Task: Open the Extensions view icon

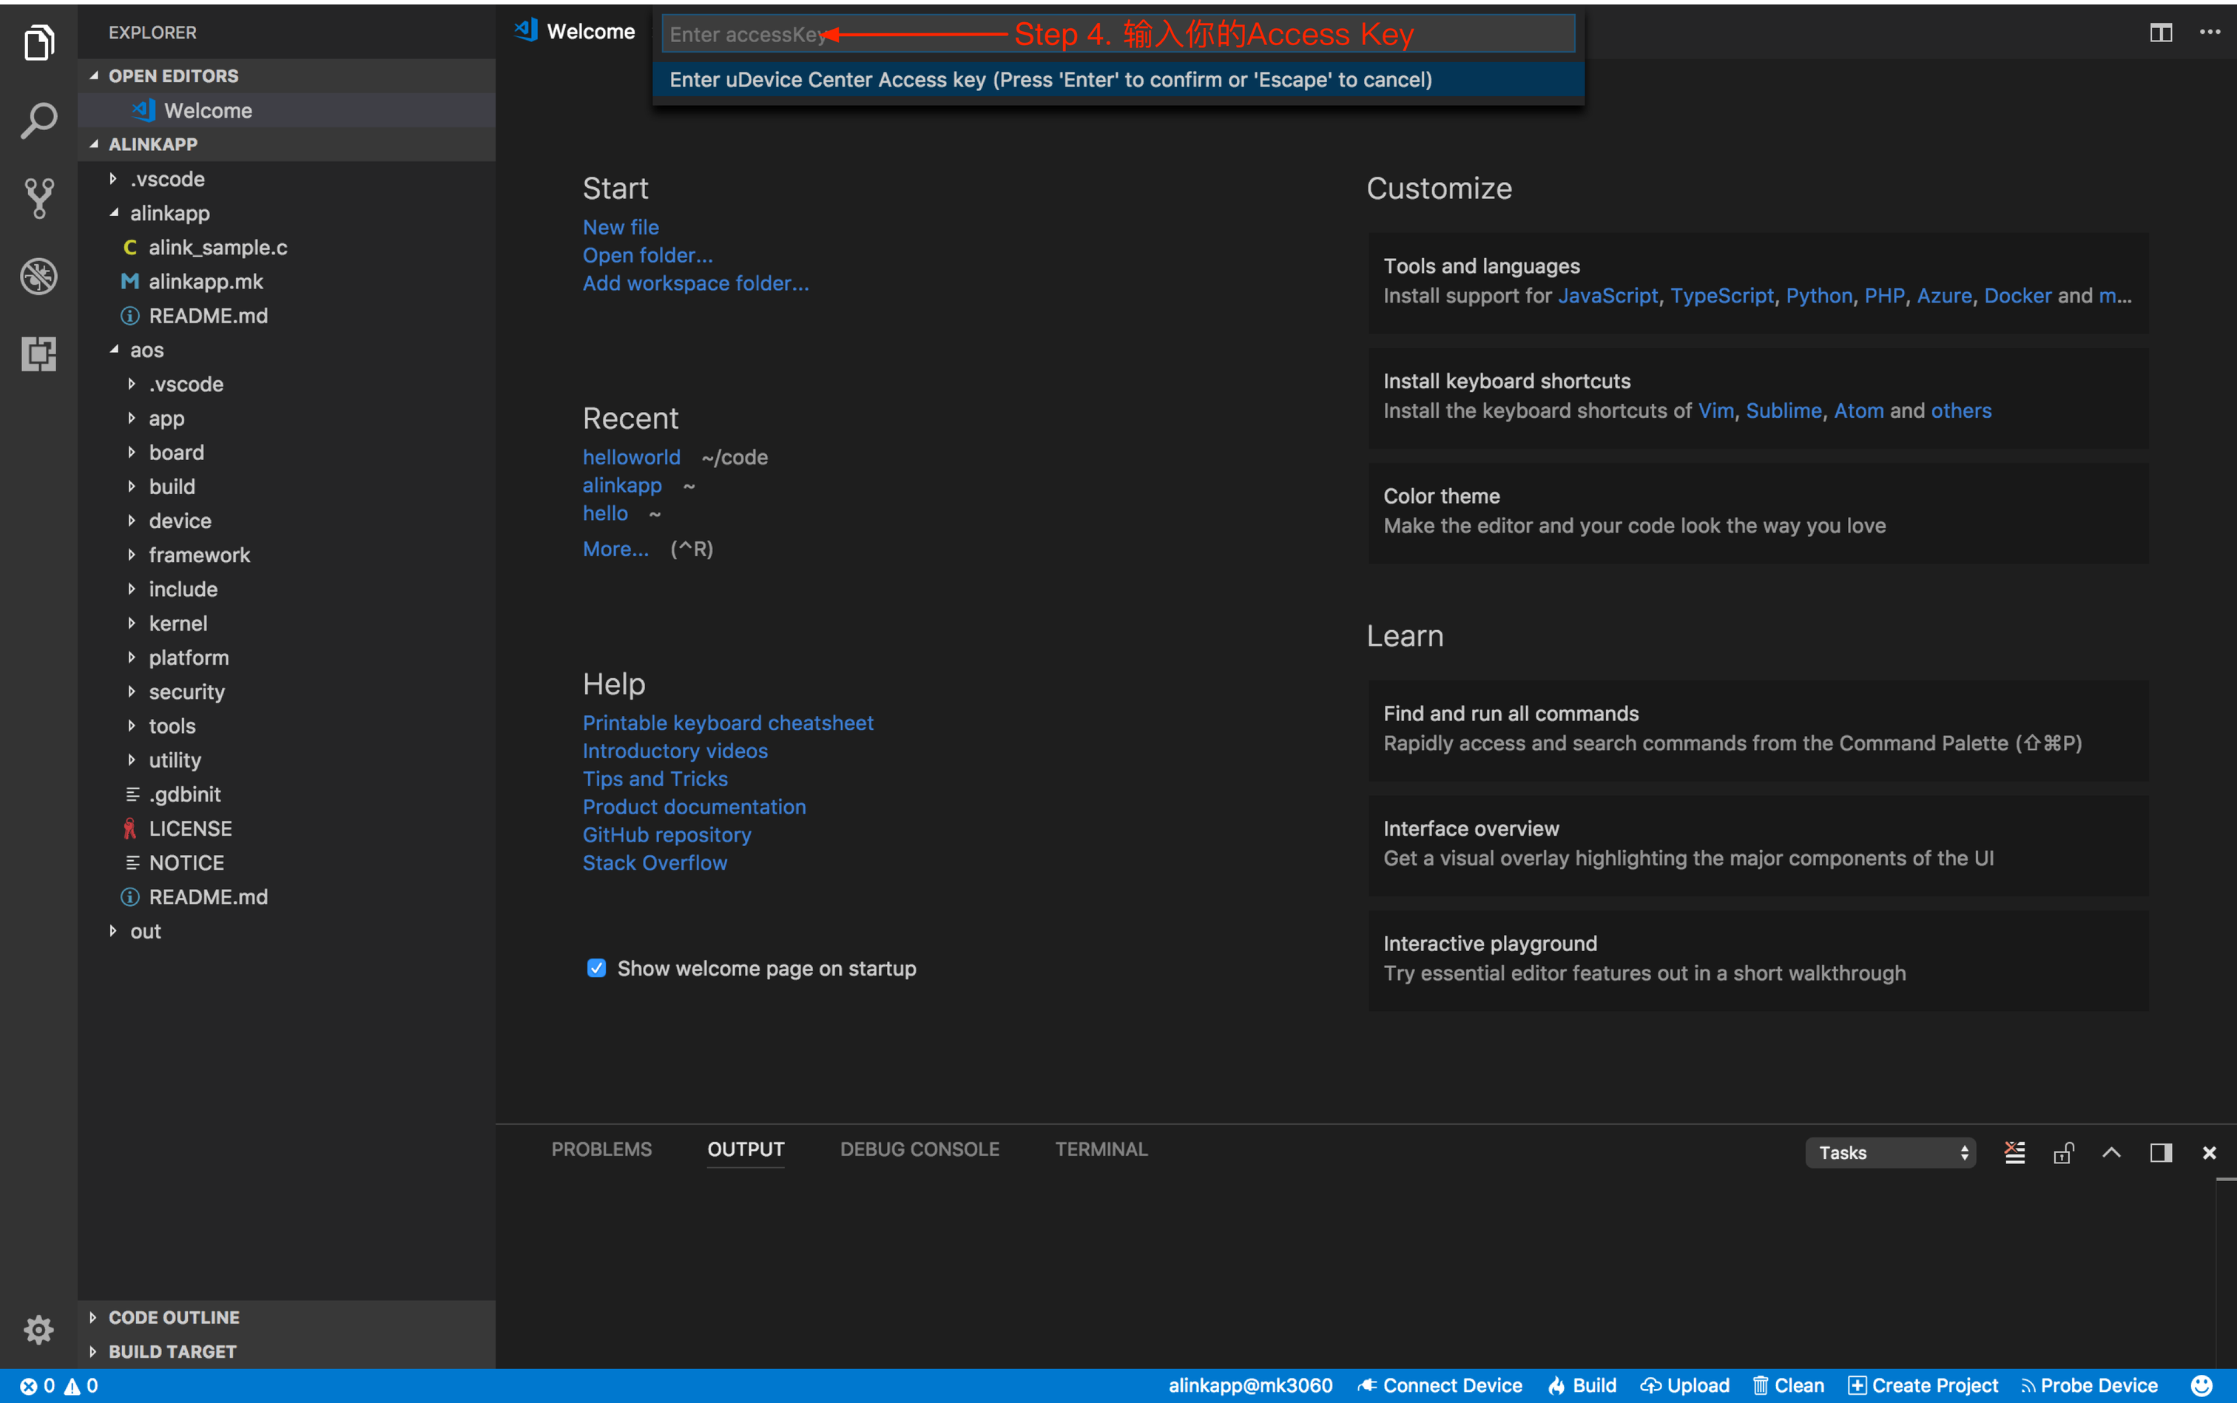Action: [x=38, y=354]
